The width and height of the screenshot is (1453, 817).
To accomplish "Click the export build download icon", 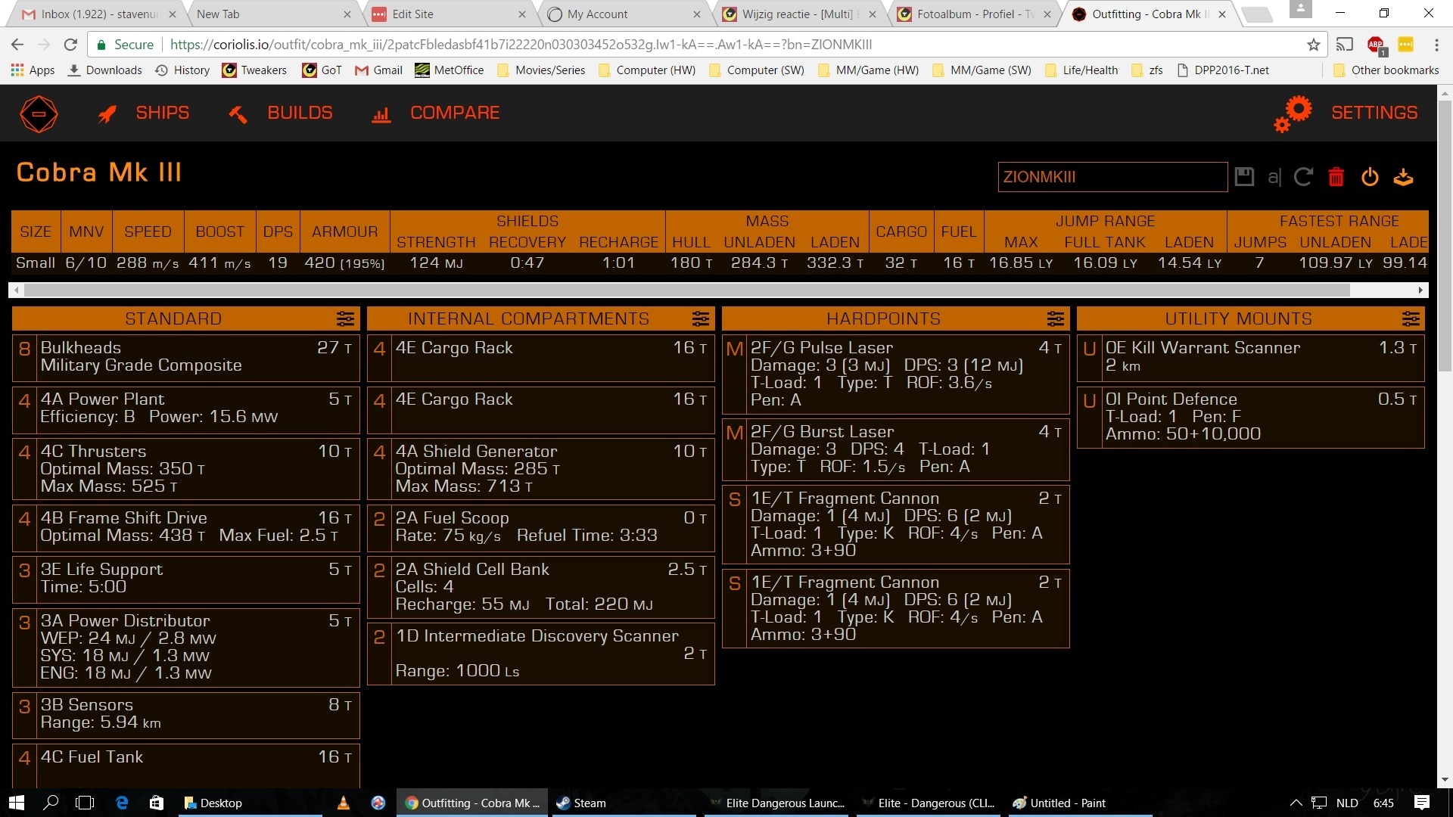I will coord(1404,177).
